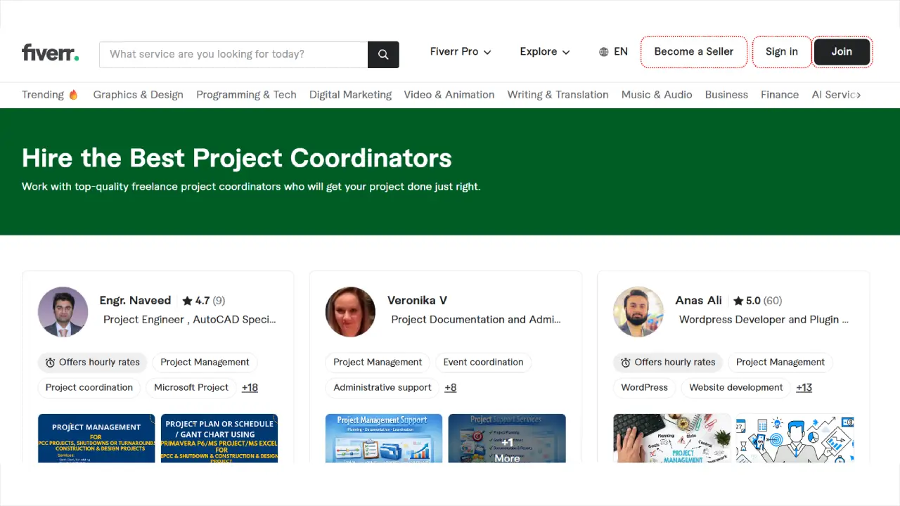Select Anas Ali's Project Management tag
This screenshot has height=506, width=900.
pos(780,363)
